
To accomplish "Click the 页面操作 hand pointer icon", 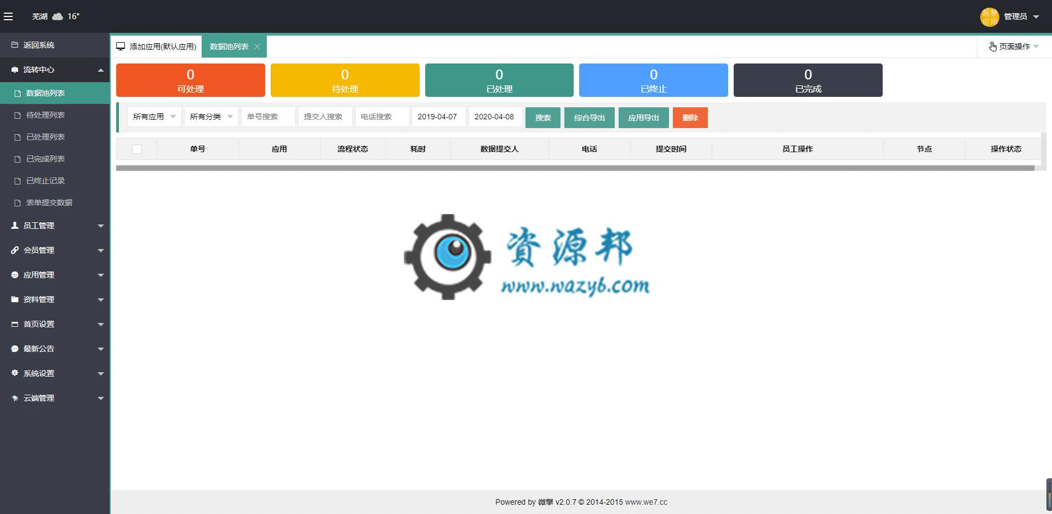I will pos(992,47).
